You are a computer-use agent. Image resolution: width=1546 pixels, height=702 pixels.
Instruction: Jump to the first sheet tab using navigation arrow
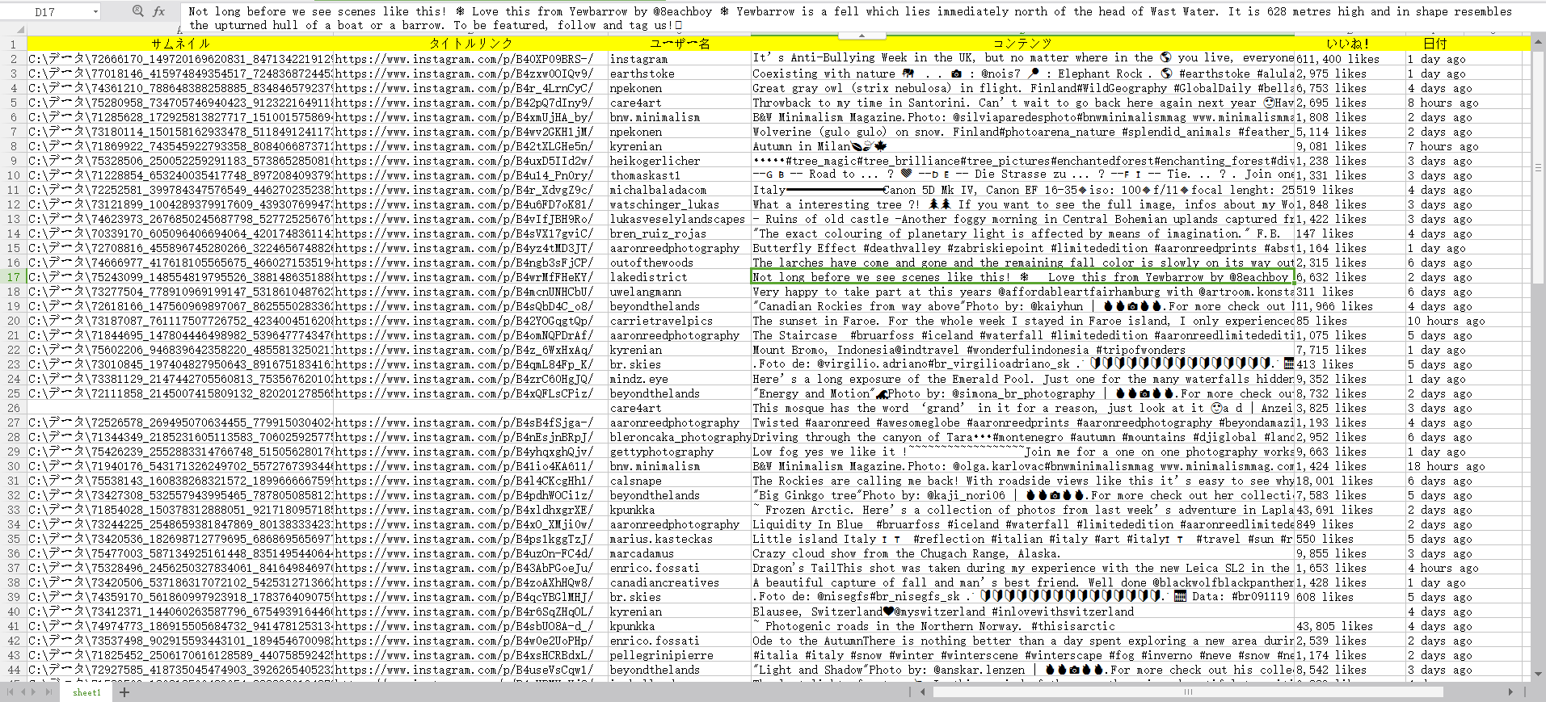coord(11,692)
